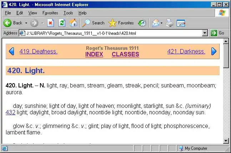The width and height of the screenshot is (231, 153).
Task: Open the Edit menu
Action: pos(20,13)
